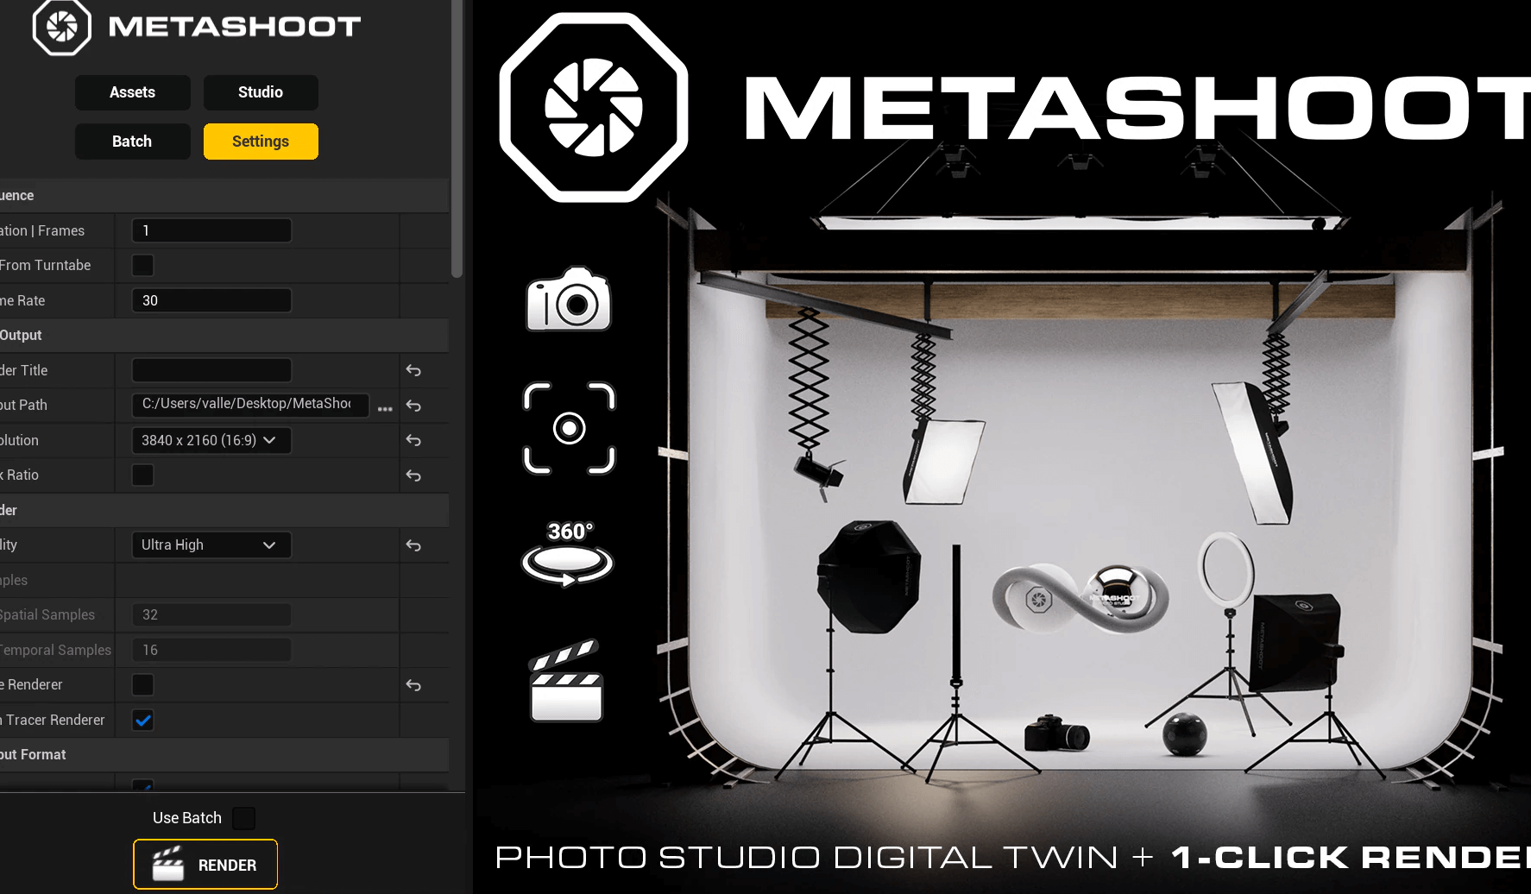Viewport: 1531px width, 894px height.
Task: Click the Temporal Samples field showing 16
Action: coord(211,650)
